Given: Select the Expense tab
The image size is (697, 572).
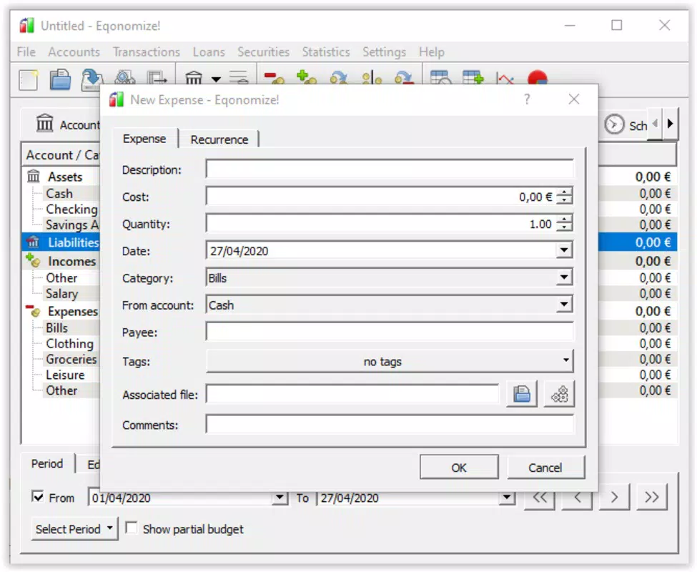Looking at the screenshot, I should click(144, 138).
